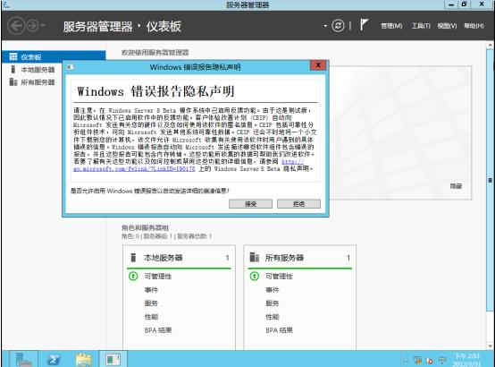Viewport: 495px width, 367px height.
Task: Click the main scrollbar down arrow
Action: point(490,346)
